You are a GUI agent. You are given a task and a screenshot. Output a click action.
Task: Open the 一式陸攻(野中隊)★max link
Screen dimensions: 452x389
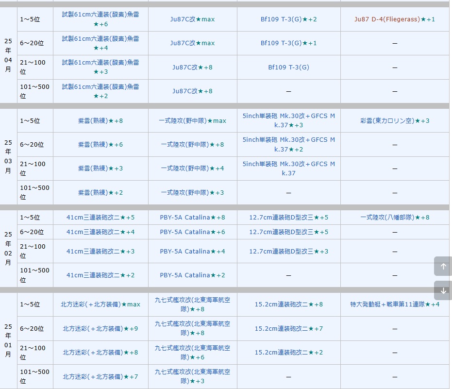pos(192,120)
